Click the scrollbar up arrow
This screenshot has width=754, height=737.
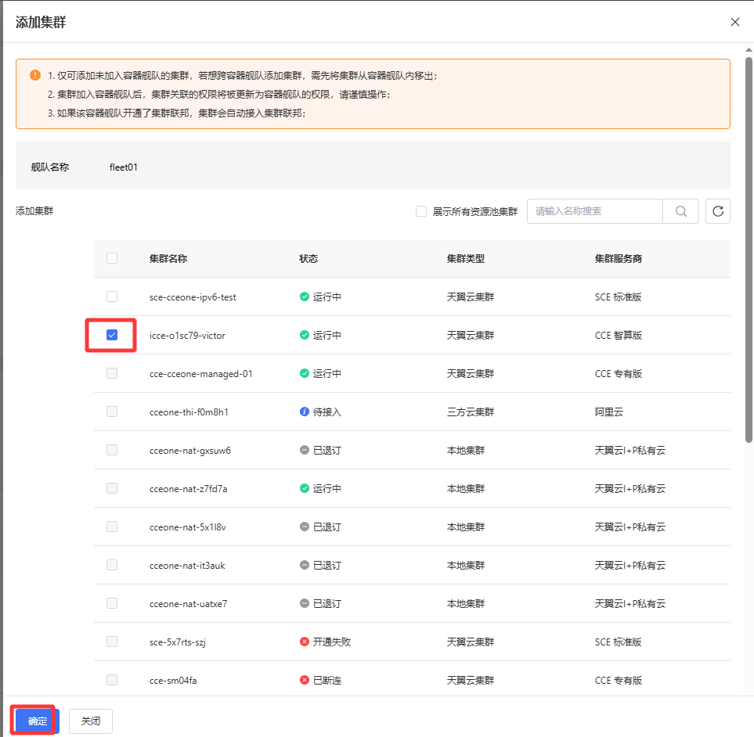[749, 49]
